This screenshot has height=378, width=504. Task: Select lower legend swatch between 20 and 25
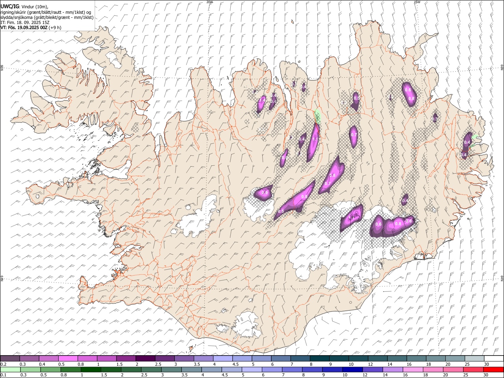(453, 369)
